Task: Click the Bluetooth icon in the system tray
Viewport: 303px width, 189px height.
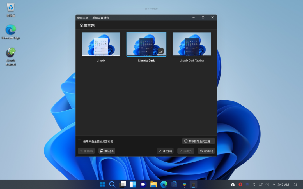Action: (x=254, y=185)
